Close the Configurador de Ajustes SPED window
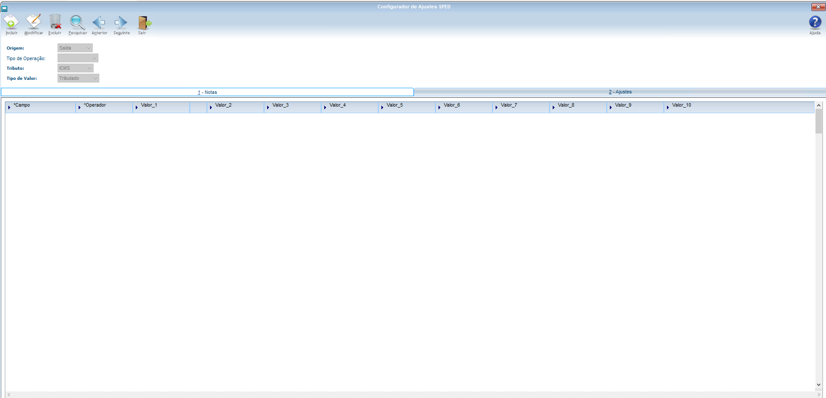 click(818, 7)
